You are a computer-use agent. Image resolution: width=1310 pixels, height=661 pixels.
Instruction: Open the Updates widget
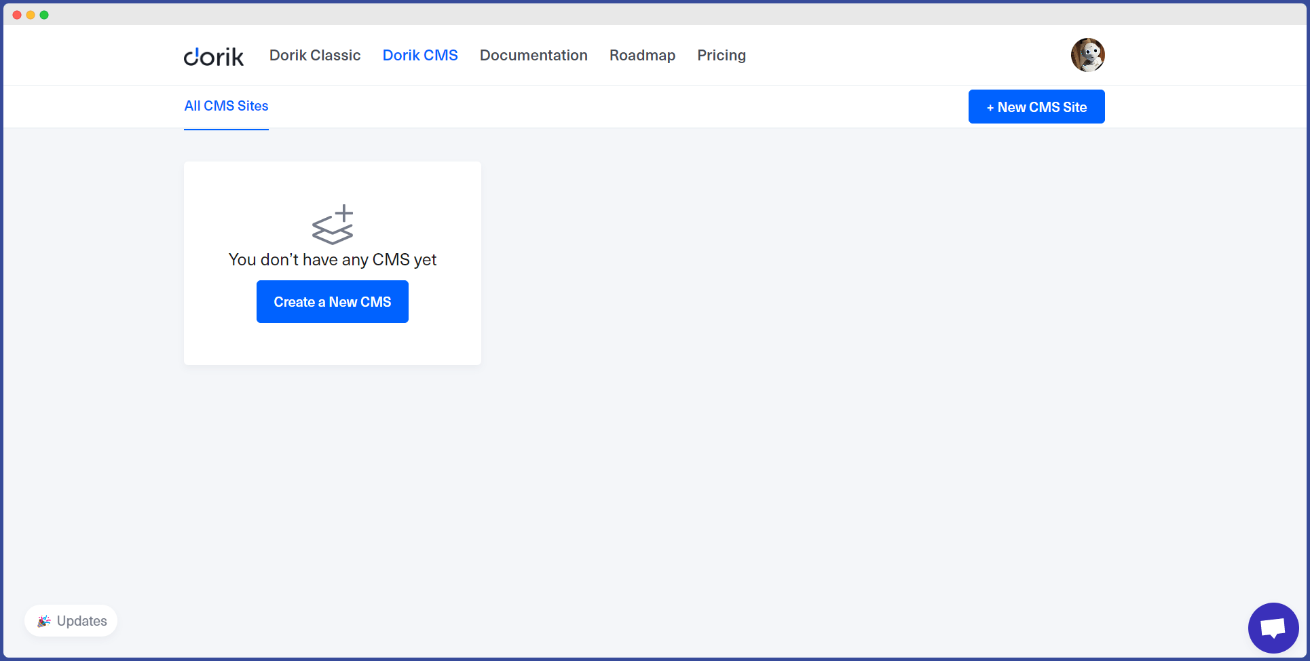pos(71,621)
